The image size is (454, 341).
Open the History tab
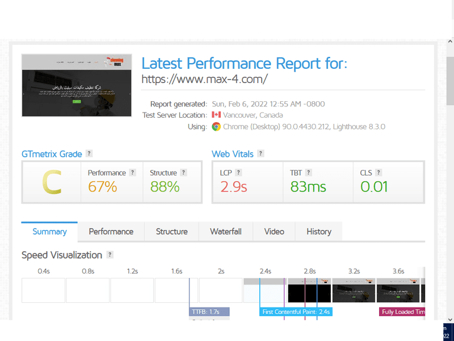[x=318, y=231]
